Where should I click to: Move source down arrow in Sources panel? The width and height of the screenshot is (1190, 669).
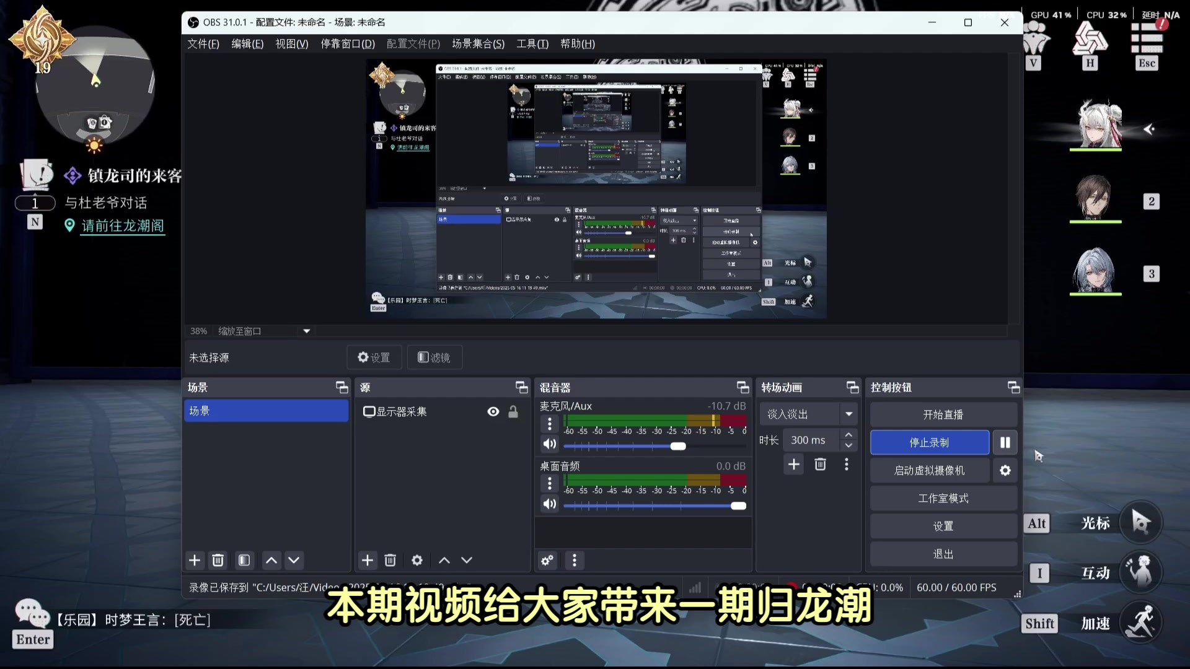point(467,561)
